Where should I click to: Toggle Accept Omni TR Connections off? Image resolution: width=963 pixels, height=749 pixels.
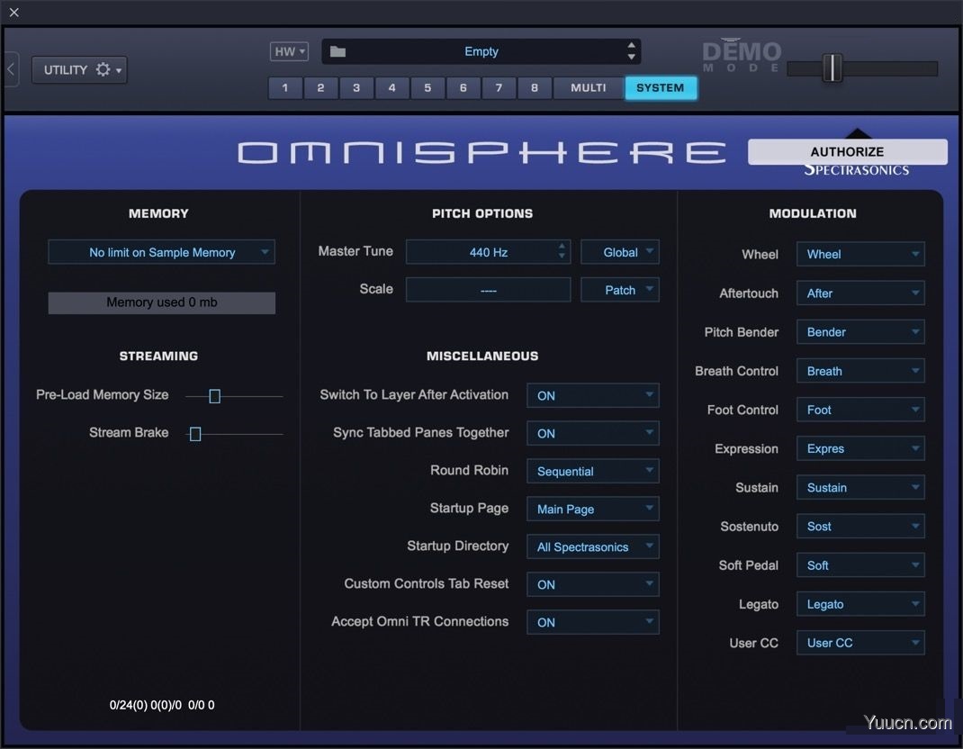coord(592,622)
